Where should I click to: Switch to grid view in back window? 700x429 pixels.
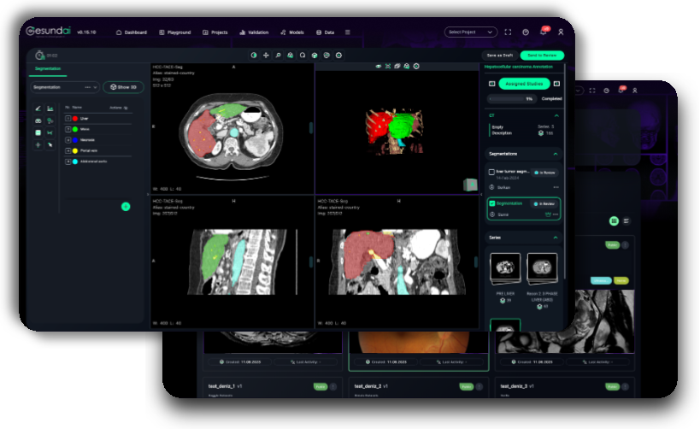tap(614, 221)
